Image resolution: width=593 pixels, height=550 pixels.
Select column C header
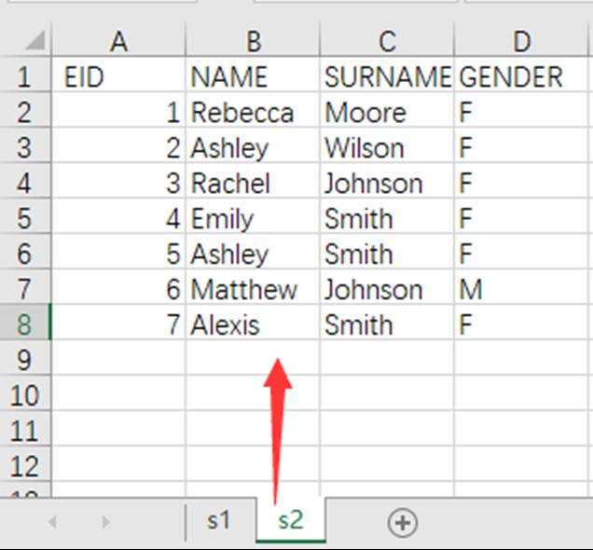pyautogui.click(x=387, y=40)
